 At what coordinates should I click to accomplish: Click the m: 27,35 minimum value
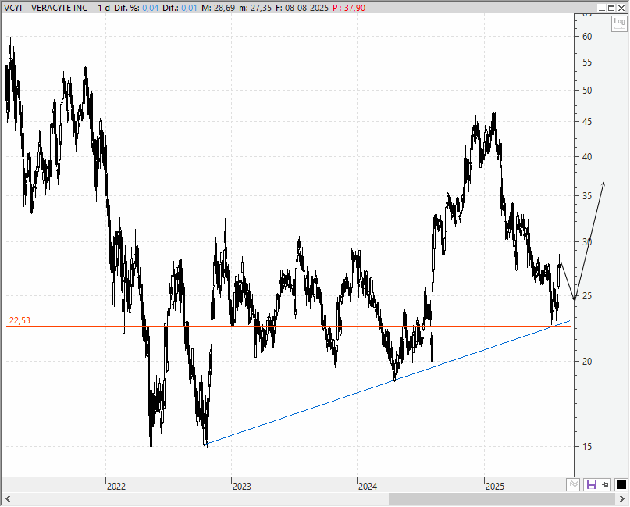[x=255, y=8]
